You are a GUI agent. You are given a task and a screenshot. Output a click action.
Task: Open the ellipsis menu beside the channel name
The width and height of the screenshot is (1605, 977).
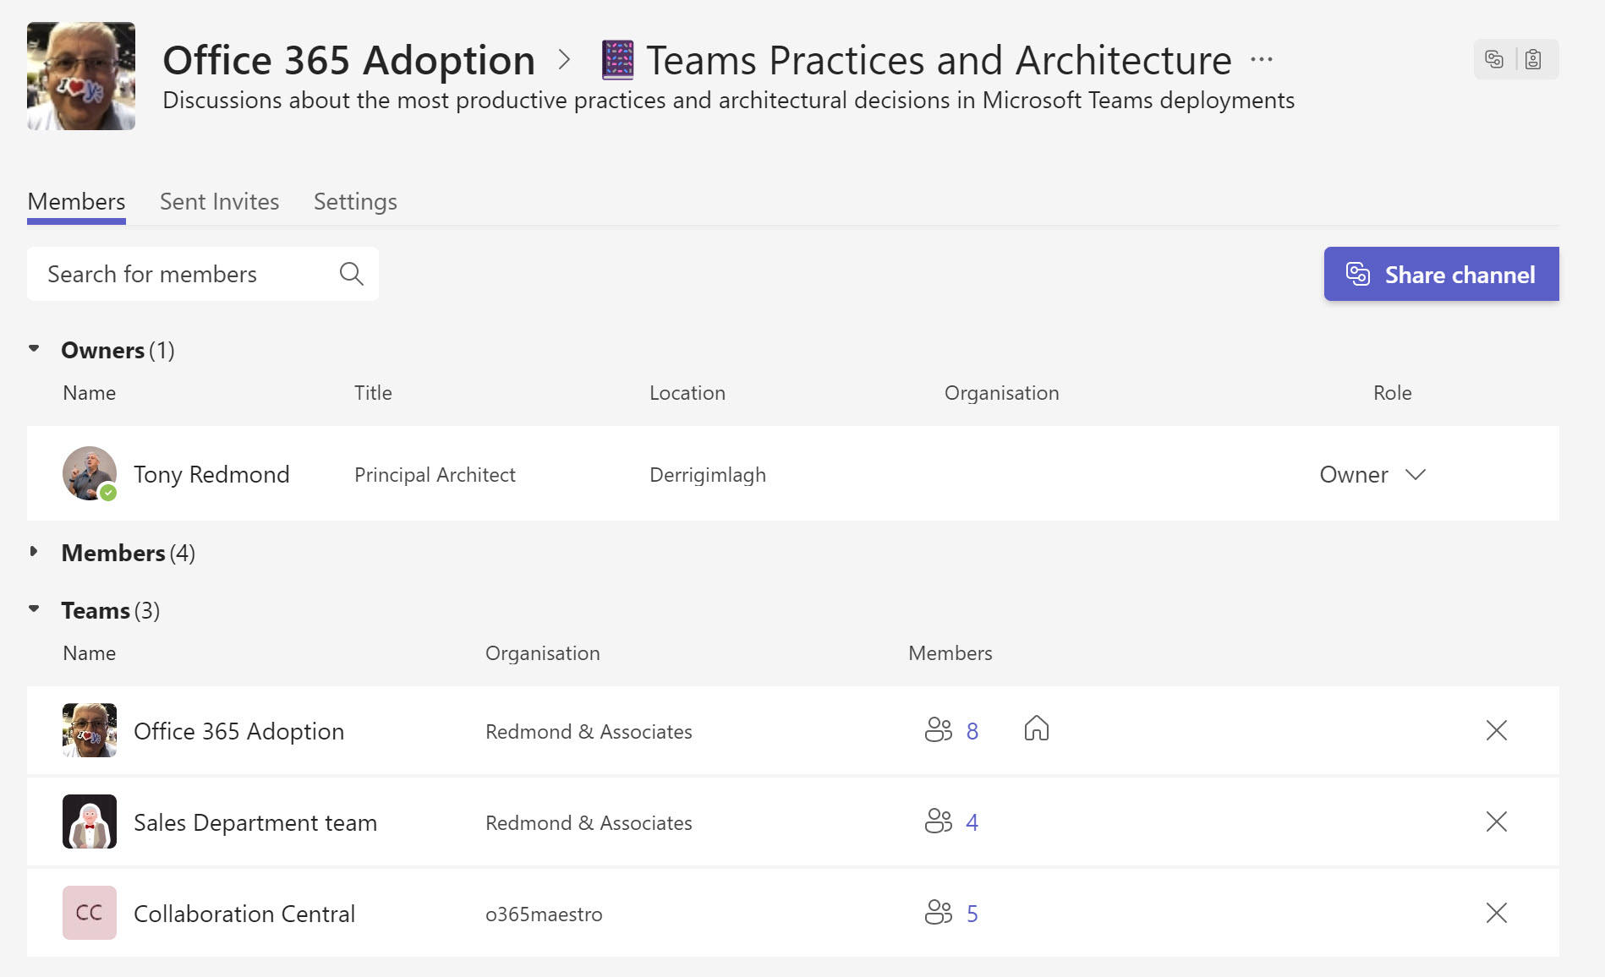1261,59
